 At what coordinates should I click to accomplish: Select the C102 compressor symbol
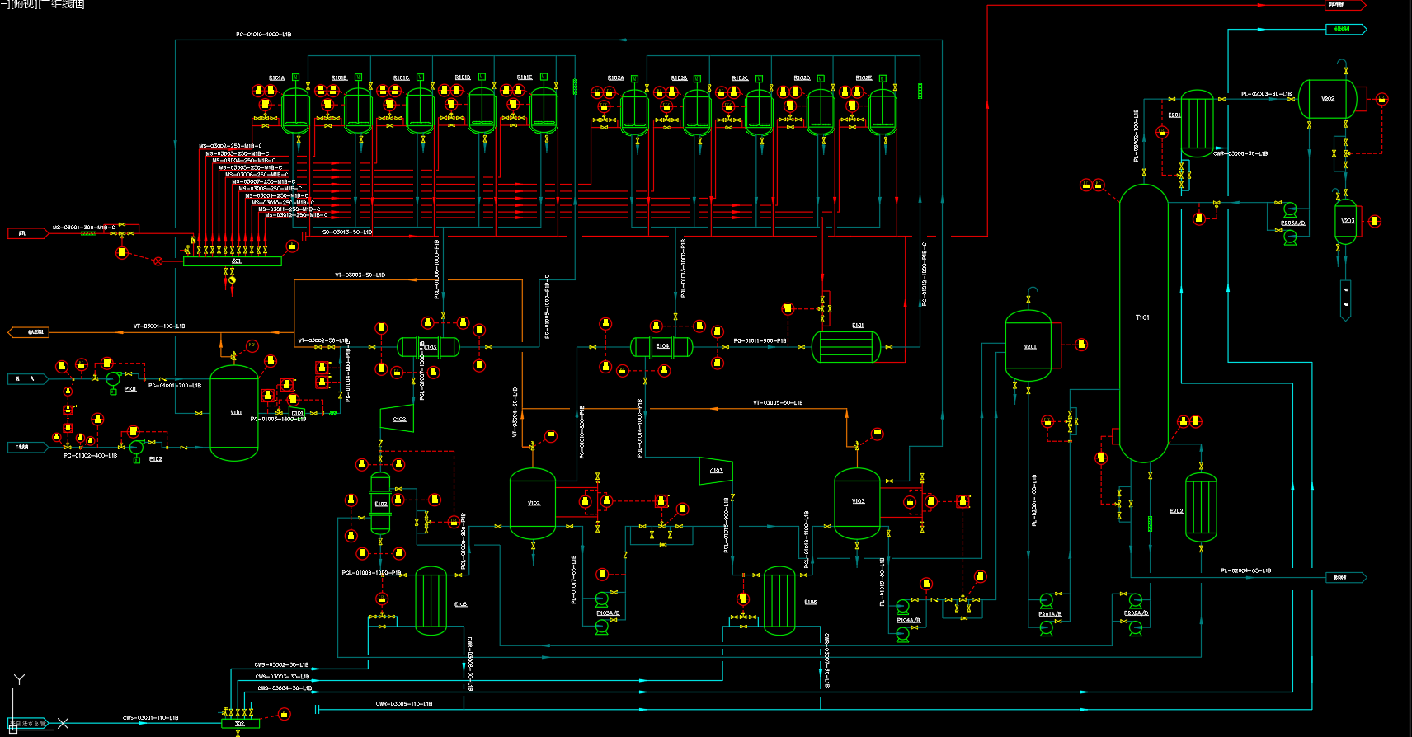(397, 418)
